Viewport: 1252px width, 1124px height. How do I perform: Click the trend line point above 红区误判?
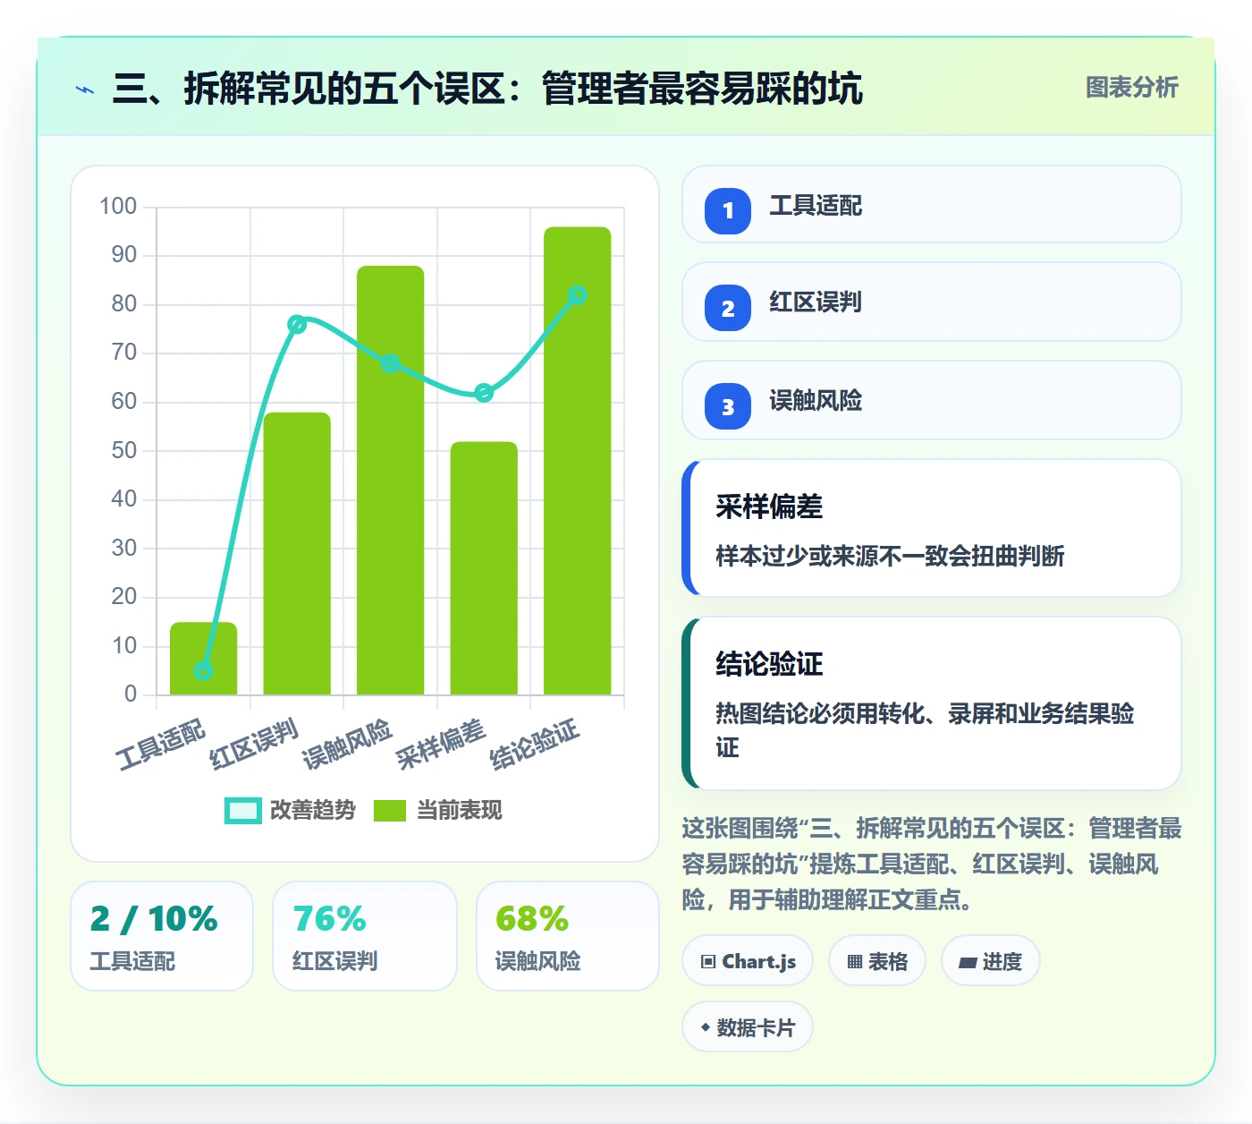(297, 324)
